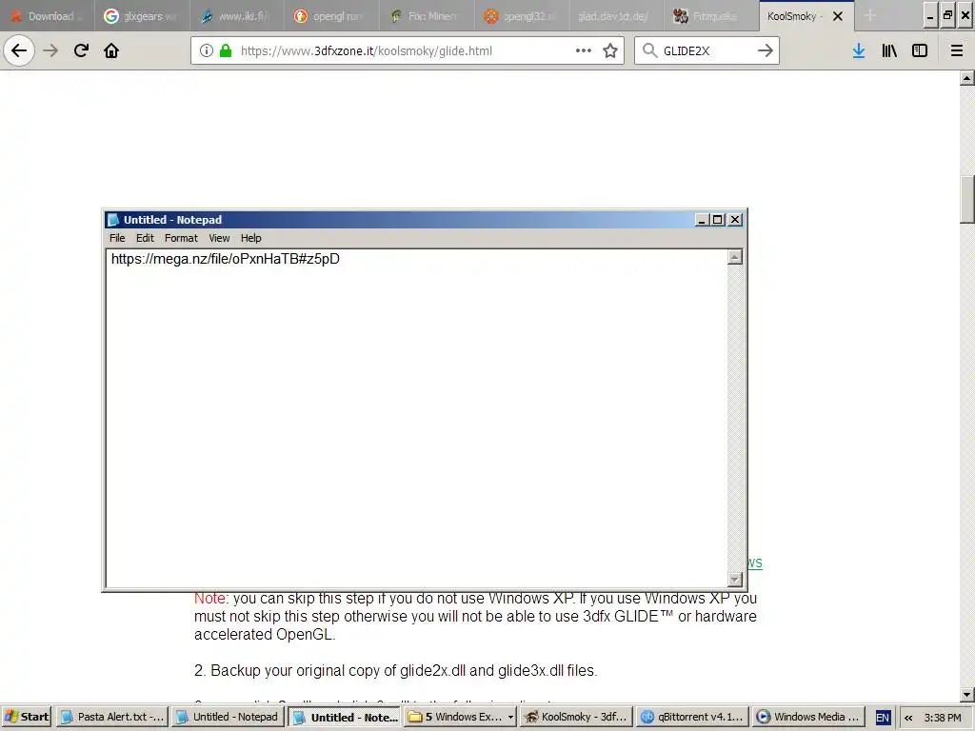Image resolution: width=975 pixels, height=731 pixels.
Task: Click the GLIDE2X search box
Action: (x=706, y=50)
